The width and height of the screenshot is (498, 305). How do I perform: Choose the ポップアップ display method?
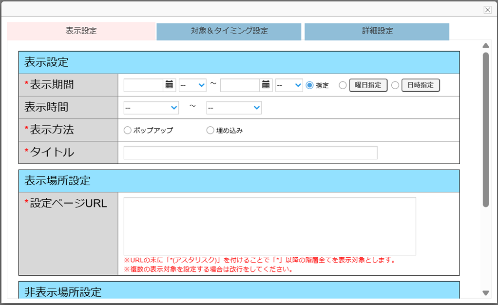point(128,130)
